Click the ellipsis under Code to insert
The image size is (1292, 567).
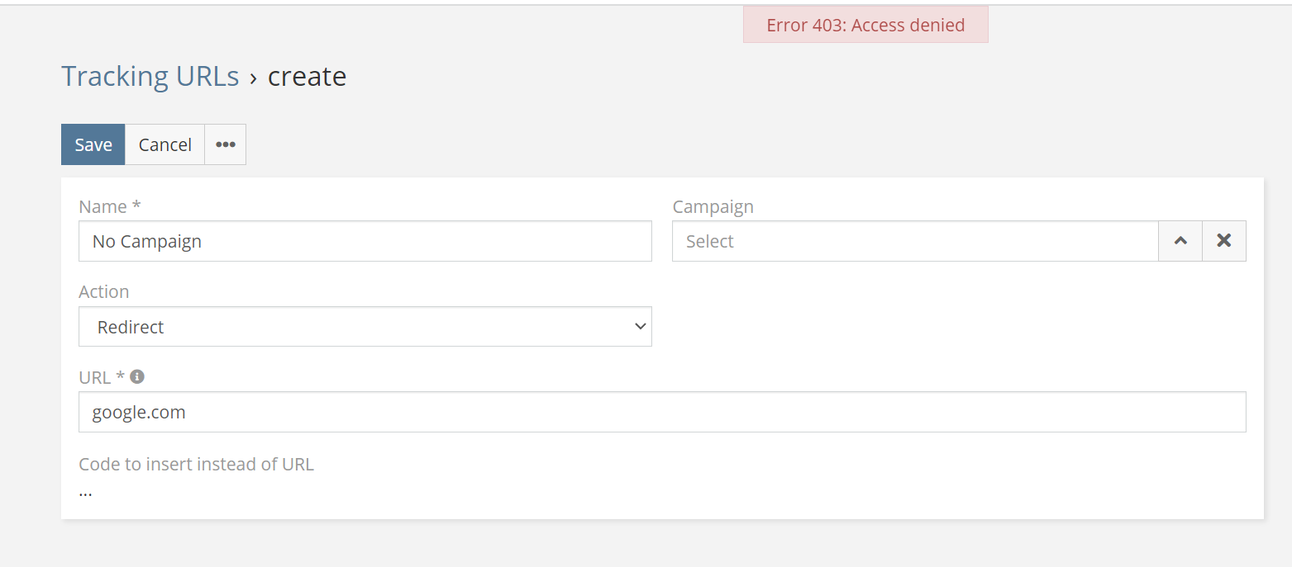[x=85, y=491]
